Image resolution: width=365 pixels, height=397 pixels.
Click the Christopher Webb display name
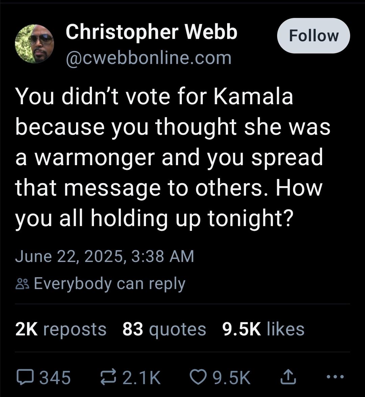point(151,32)
